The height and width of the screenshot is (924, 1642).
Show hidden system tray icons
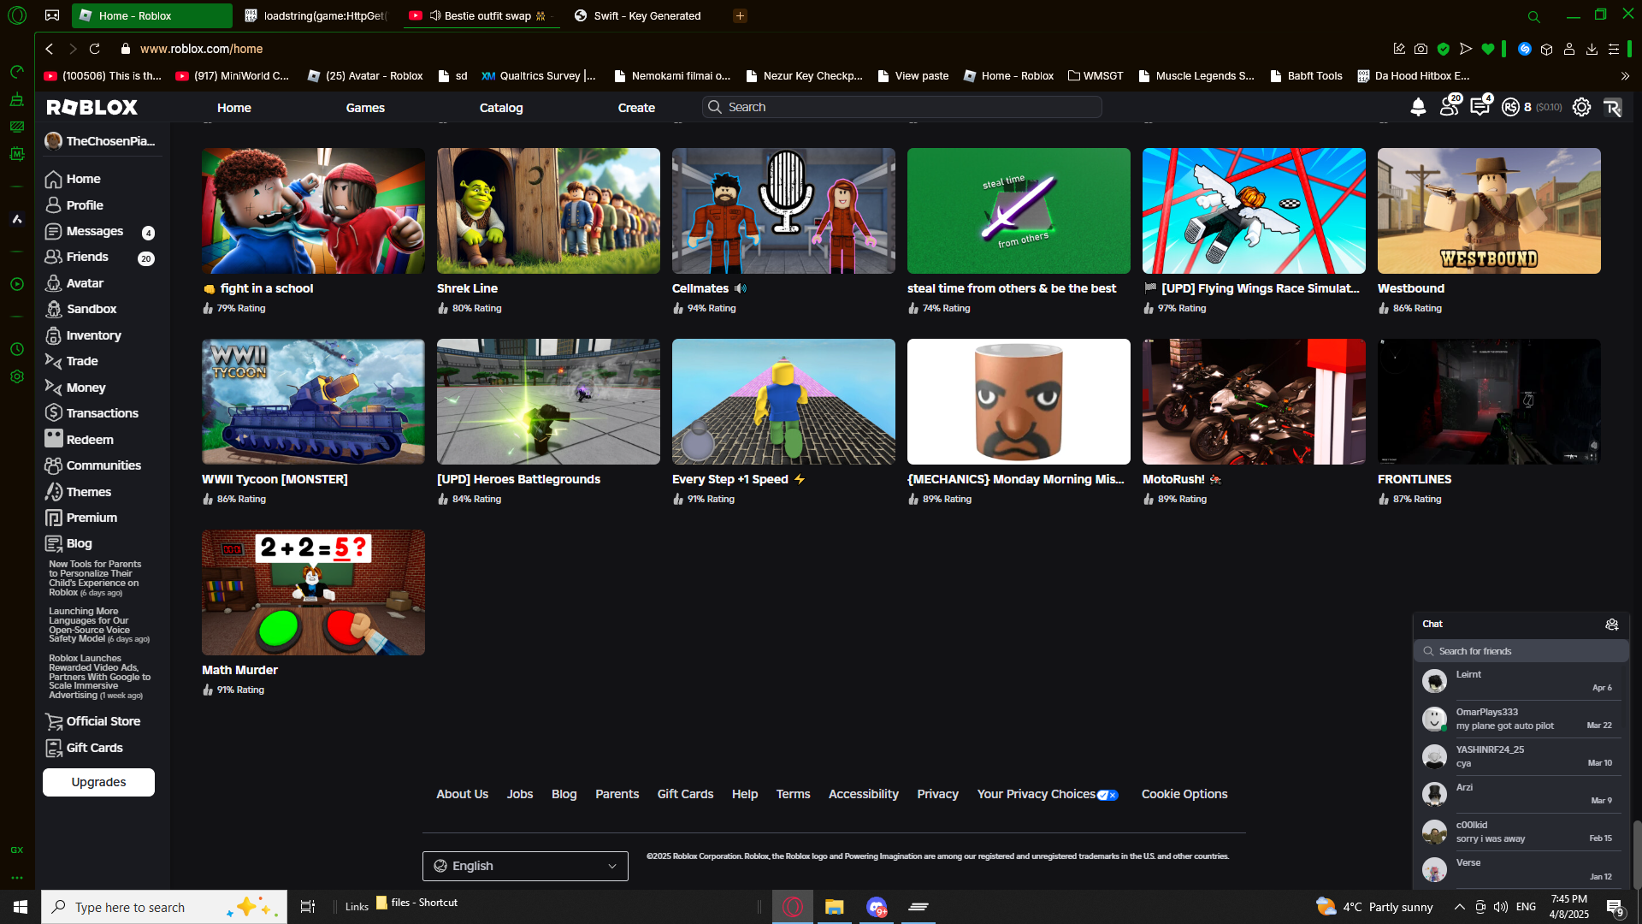1459,907
